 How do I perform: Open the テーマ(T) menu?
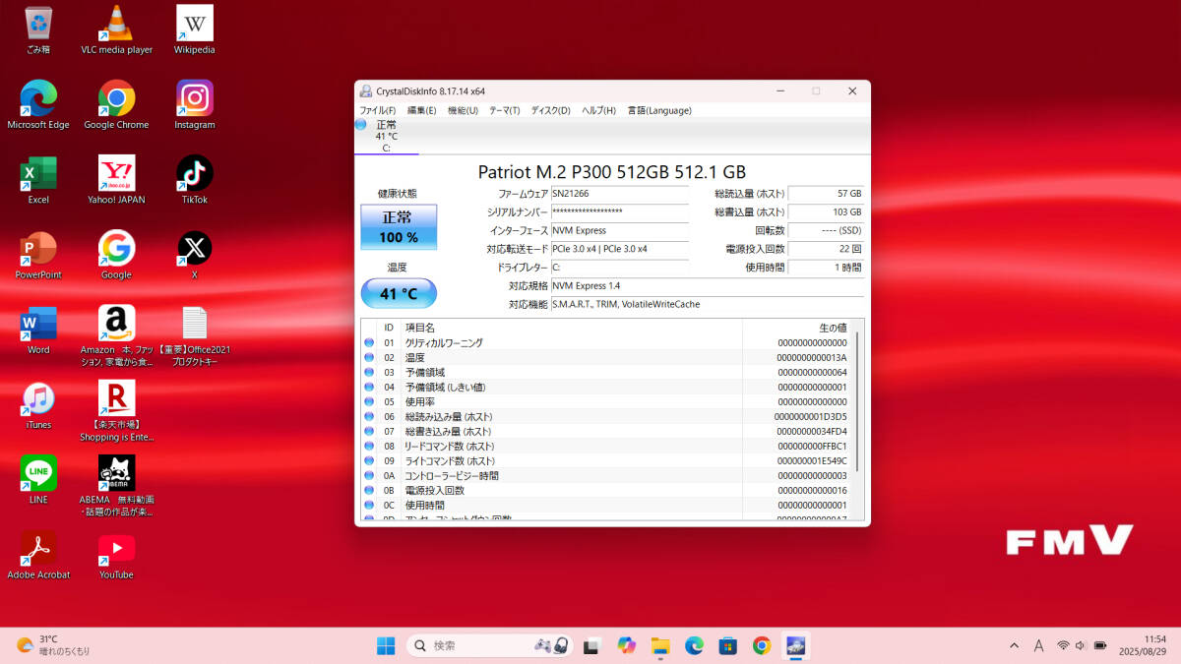coord(504,110)
